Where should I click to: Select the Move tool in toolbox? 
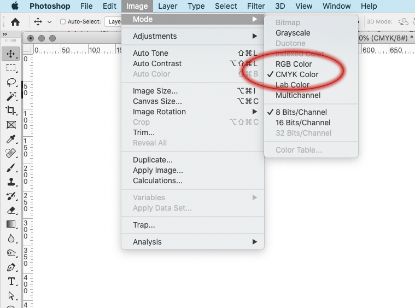pos(10,54)
